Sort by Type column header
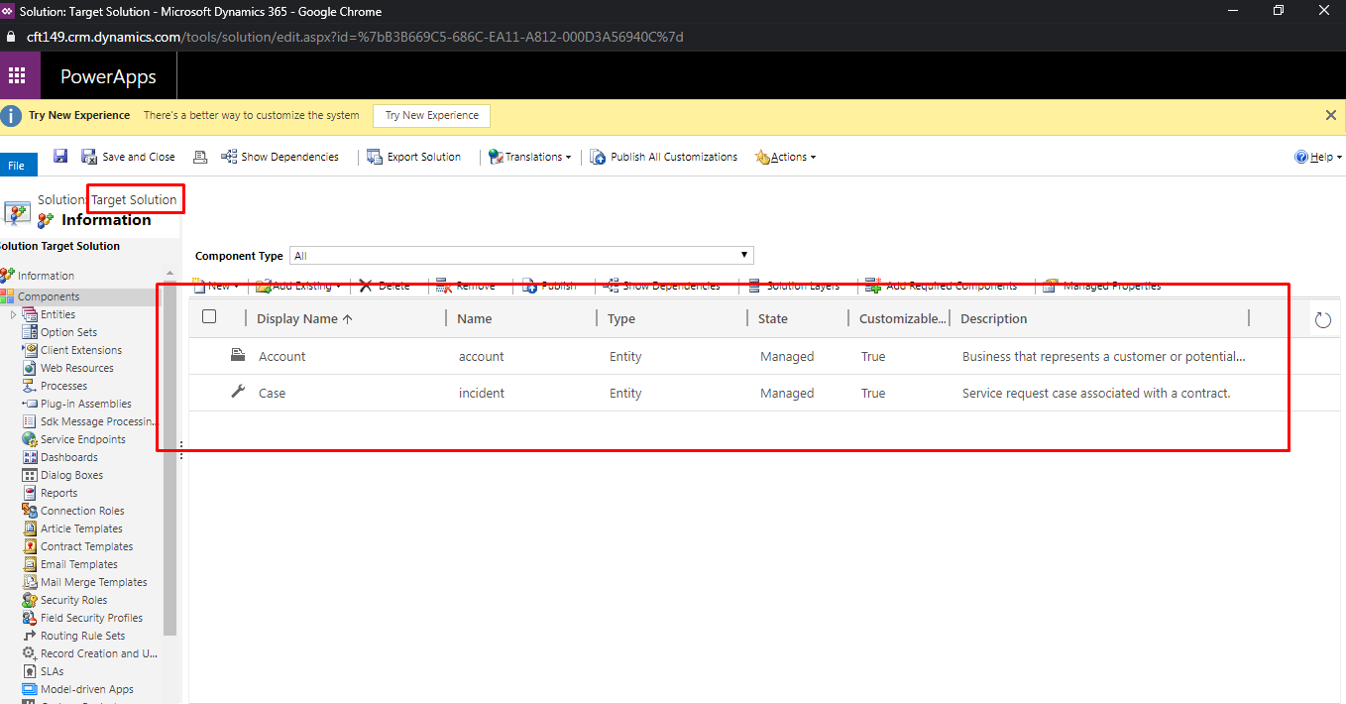Screen dimensions: 1346x704 point(621,319)
